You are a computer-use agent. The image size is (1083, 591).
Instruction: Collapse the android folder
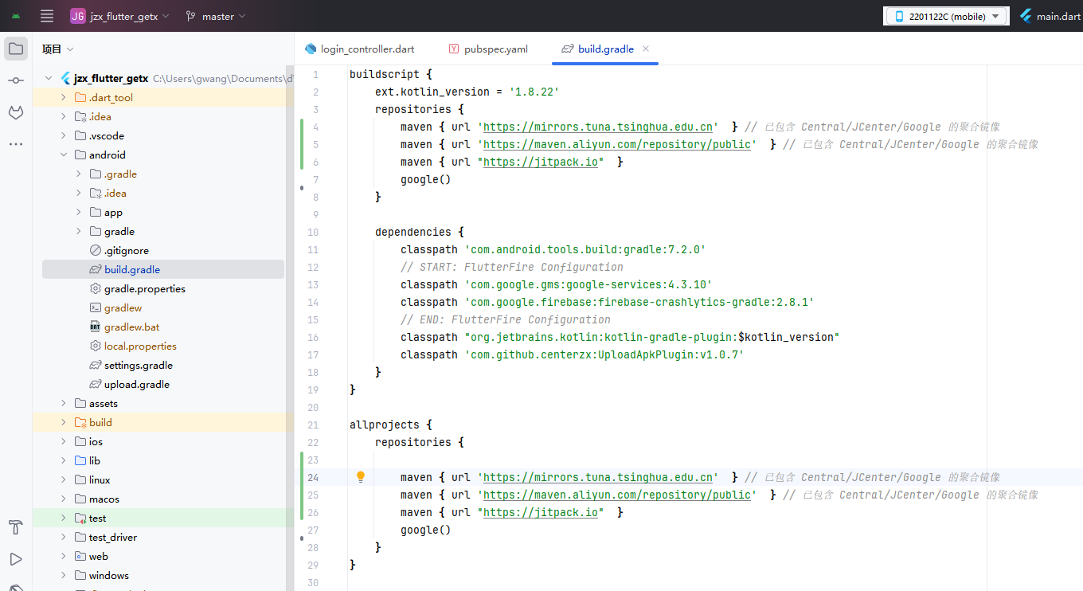point(64,155)
